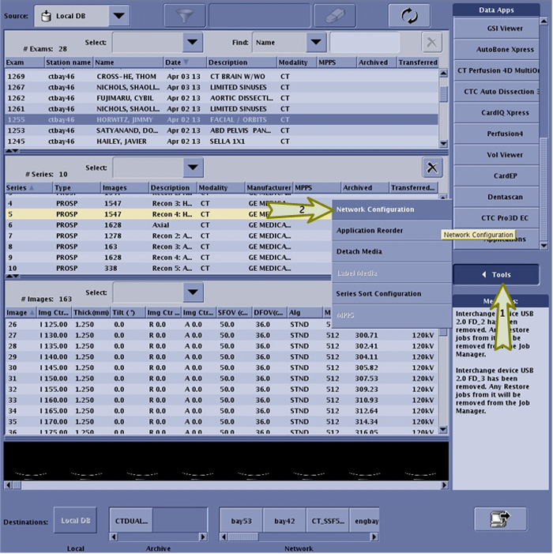Click the filter funnel icon

184,16
